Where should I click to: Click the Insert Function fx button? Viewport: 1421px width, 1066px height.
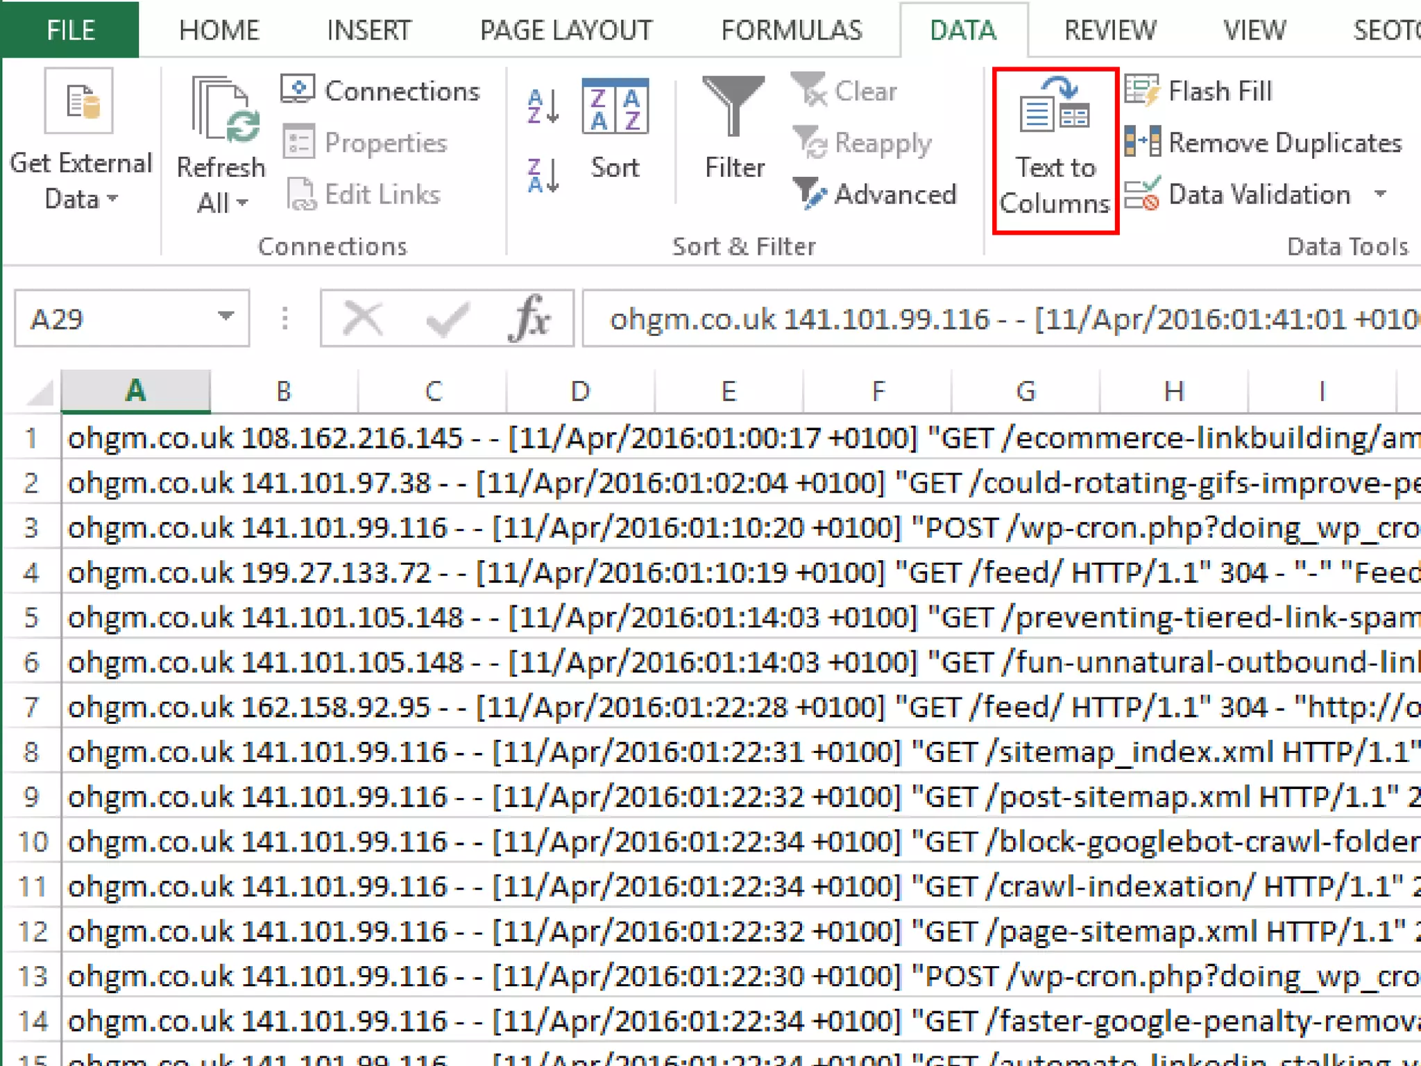click(529, 319)
